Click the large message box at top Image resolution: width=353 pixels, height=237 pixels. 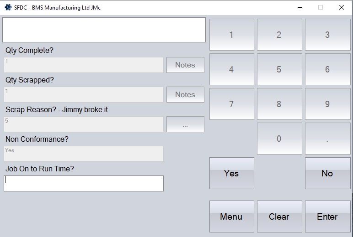[104, 30]
